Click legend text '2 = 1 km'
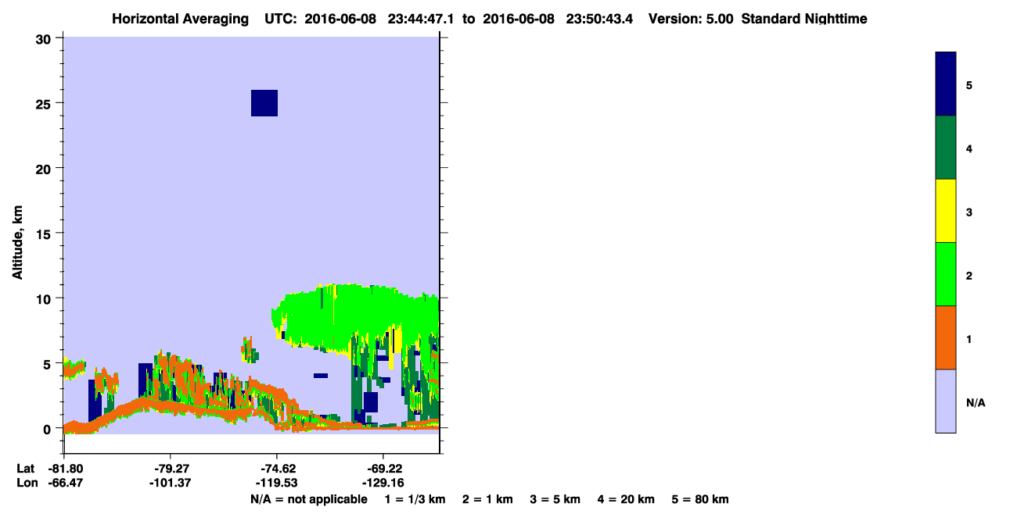The image size is (1017, 521). [x=487, y=499]
